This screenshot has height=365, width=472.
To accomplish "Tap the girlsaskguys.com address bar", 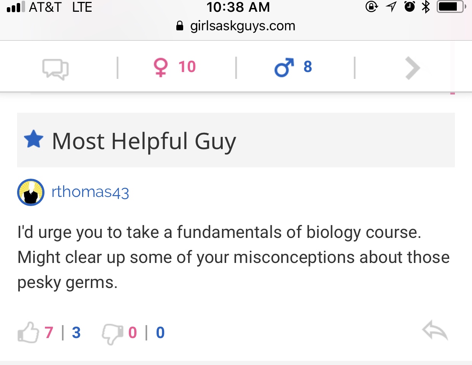I will click(x=236, y=26).
